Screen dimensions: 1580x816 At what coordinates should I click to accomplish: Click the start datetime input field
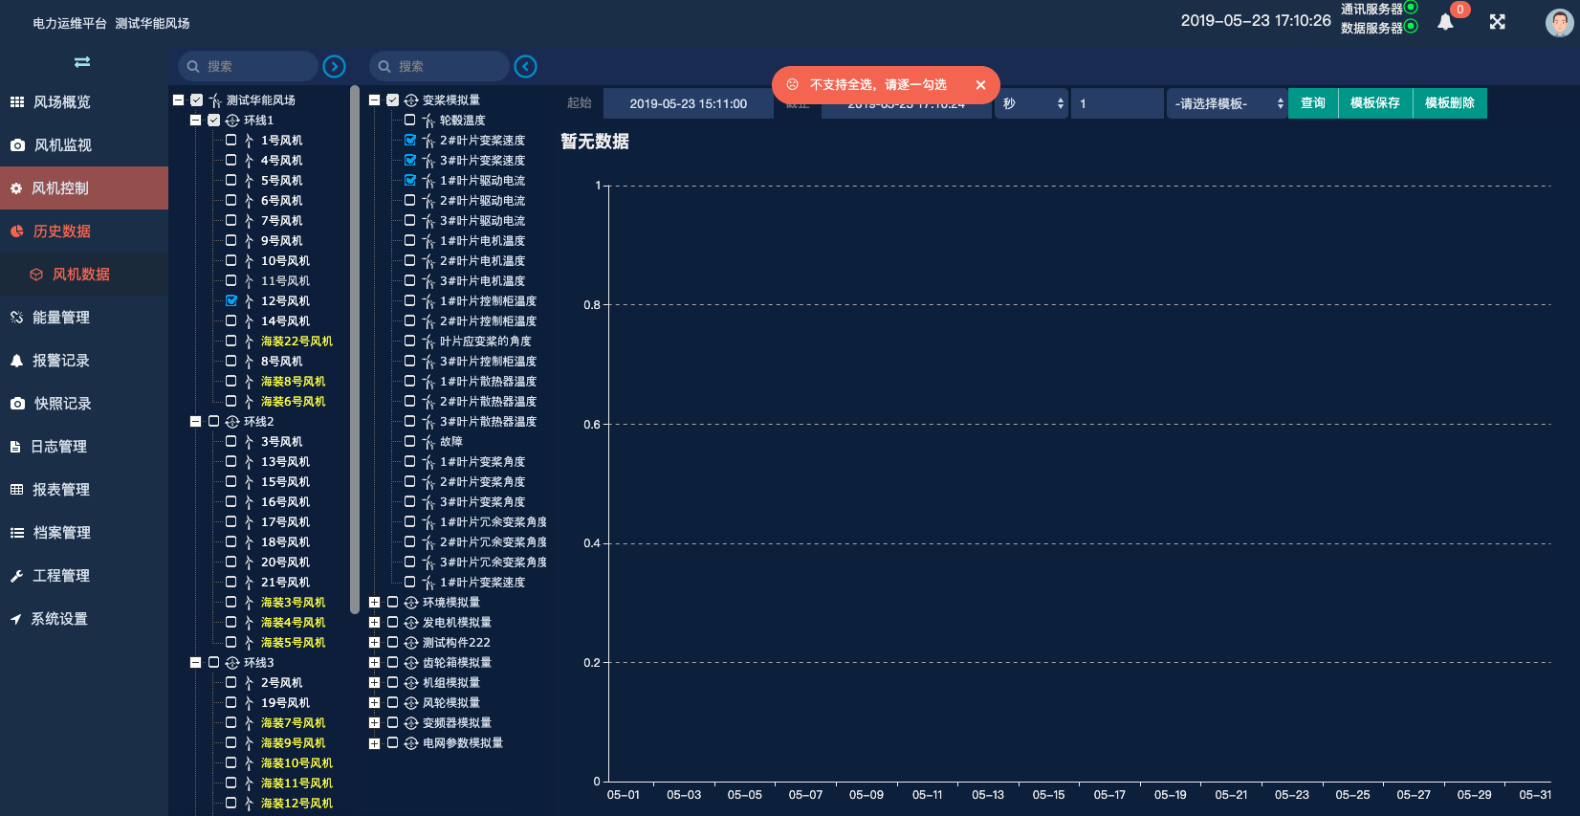[688, 103]
